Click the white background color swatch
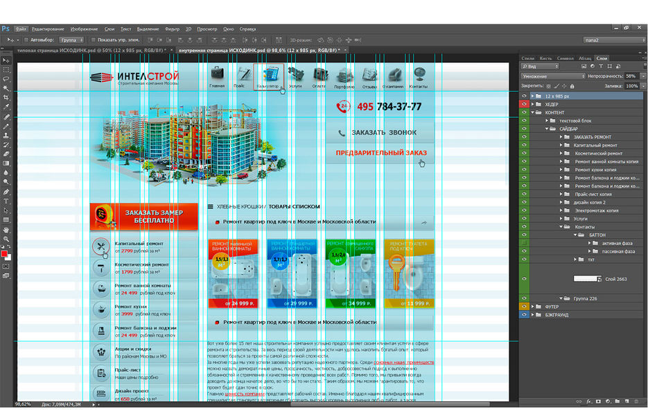The width and height of the screenshot is (648, 418). tap(9, 257)
